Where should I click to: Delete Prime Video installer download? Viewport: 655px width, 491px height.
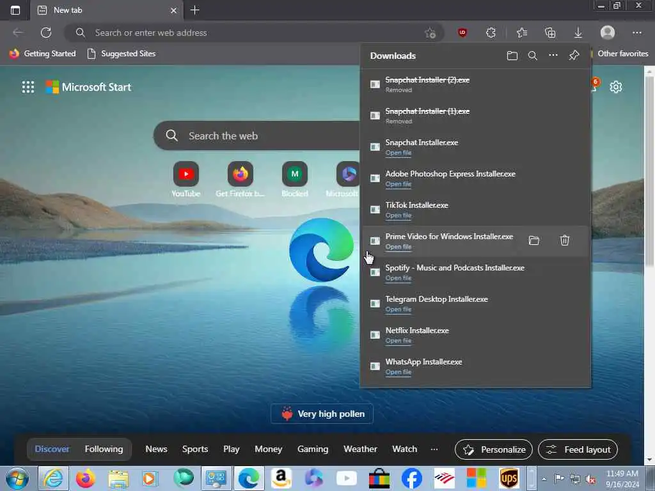[565, 240]
